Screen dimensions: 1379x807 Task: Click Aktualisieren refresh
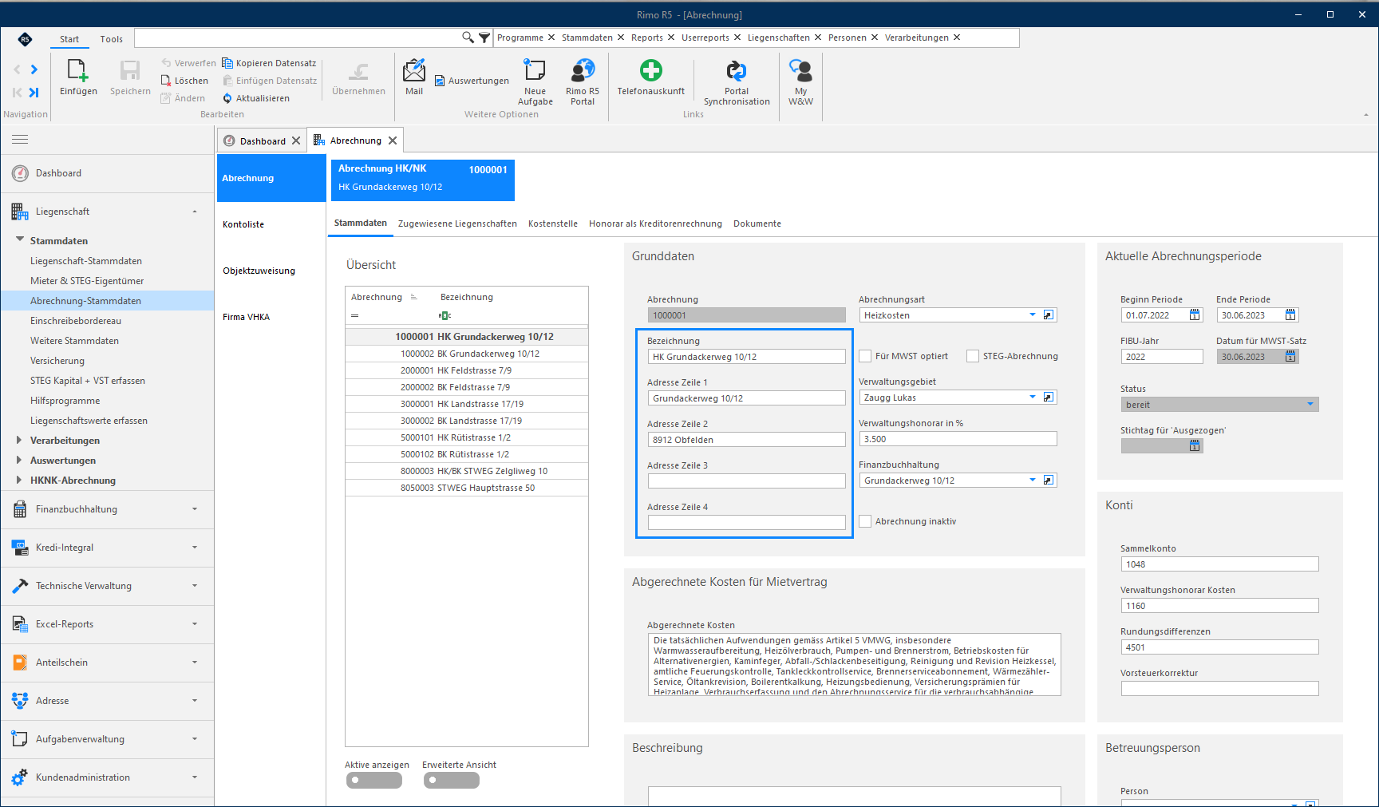point(256,98)
